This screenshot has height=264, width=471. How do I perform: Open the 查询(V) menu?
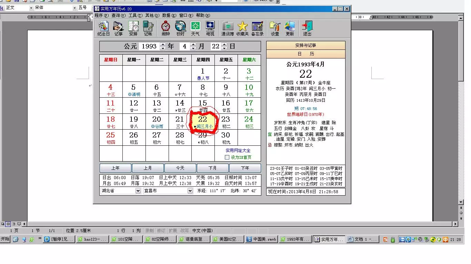click(x=118, y=15)
